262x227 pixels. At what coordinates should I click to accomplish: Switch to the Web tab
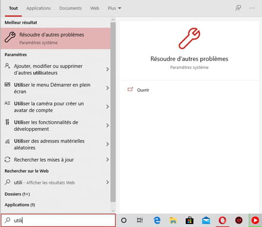pos(95,8)
